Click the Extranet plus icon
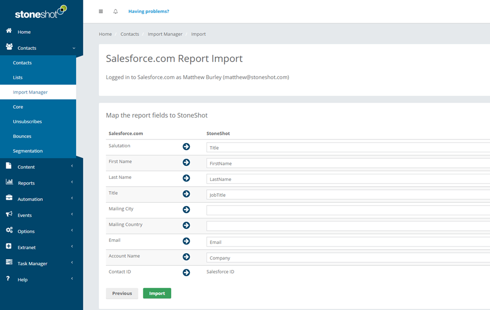The width and height of the screenshot is (490, 310). tap(9, 247)
